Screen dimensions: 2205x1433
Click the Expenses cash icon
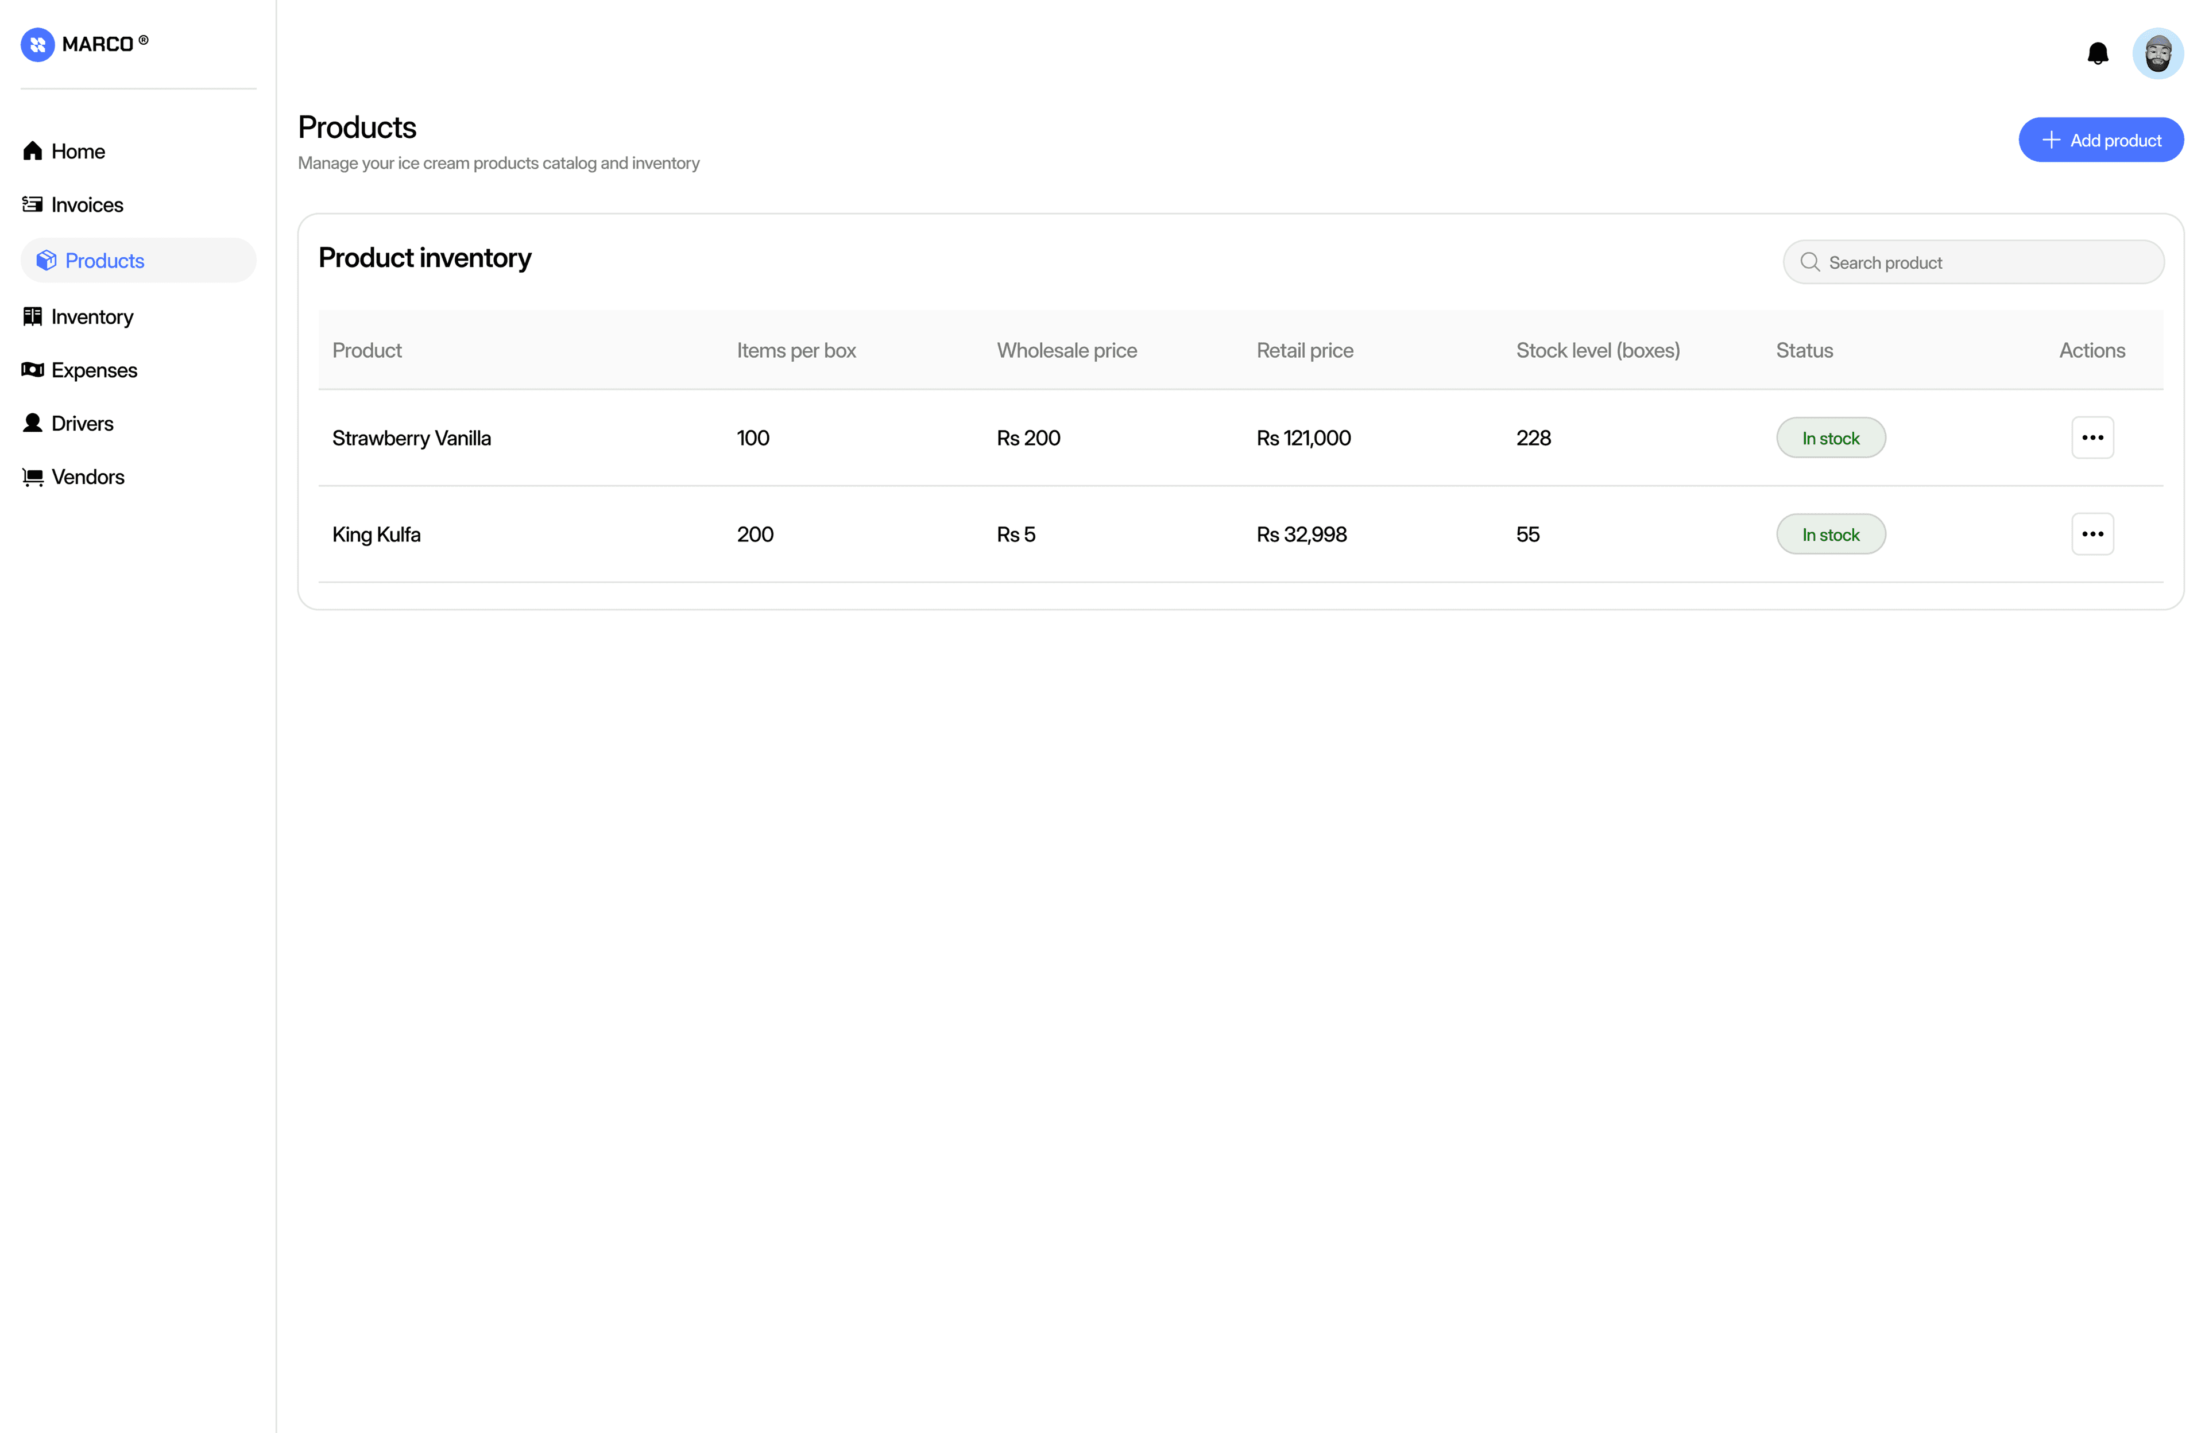point(32,370)
